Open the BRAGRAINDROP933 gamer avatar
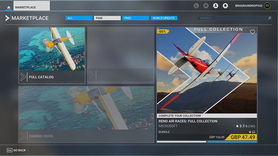Screen dimensions: 278x156 tap(268, 6)
